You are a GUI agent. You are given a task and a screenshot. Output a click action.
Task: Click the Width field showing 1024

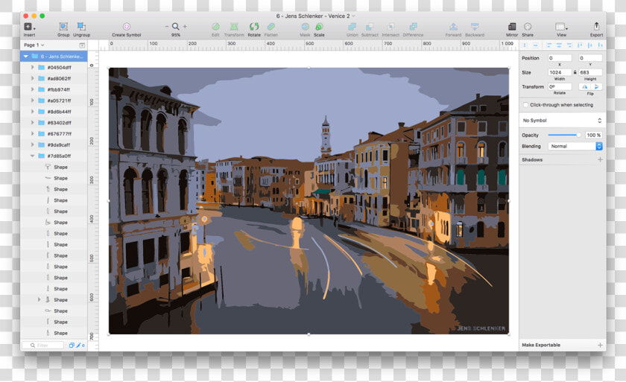pyautogui.click(x=560, y=72)
